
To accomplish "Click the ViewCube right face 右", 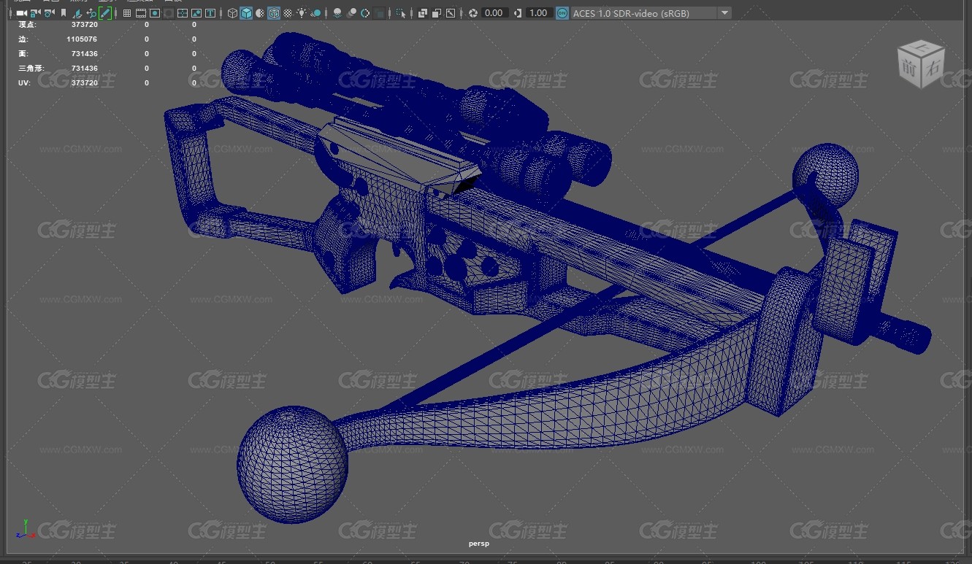I will [932, 67].
